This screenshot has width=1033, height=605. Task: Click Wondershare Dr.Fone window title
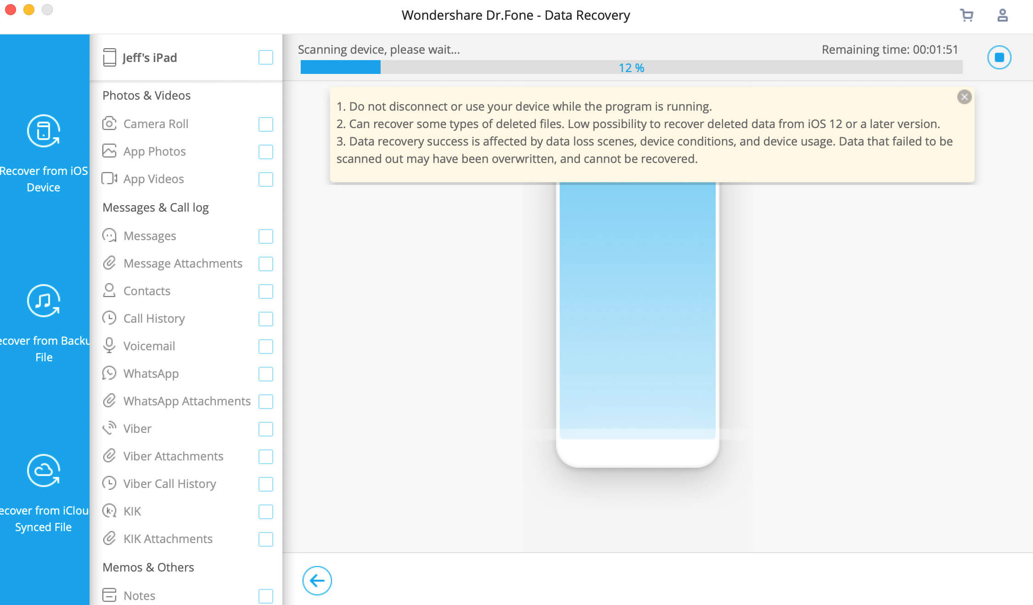pyautogui.click(x=516, y=15)
